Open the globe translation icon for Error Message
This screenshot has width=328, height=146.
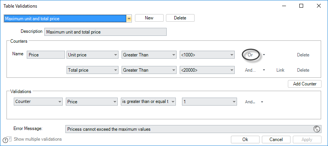(x=317, y=129)
